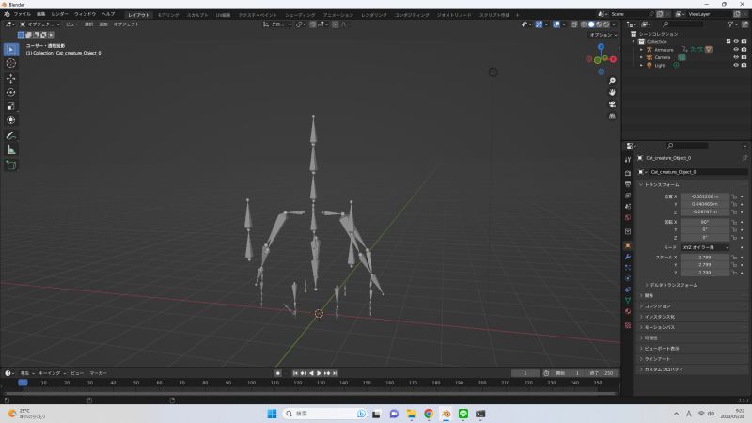Image resolution: width=752 pixels, height=423 pixels.
Task: Open the ヘルプ menu
Action: (x=108, y=14)
